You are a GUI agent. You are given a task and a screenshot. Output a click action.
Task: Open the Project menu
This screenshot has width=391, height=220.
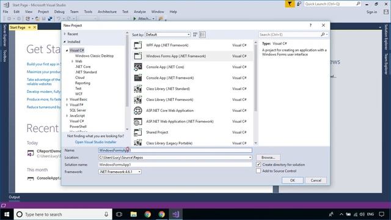point(43,12)
